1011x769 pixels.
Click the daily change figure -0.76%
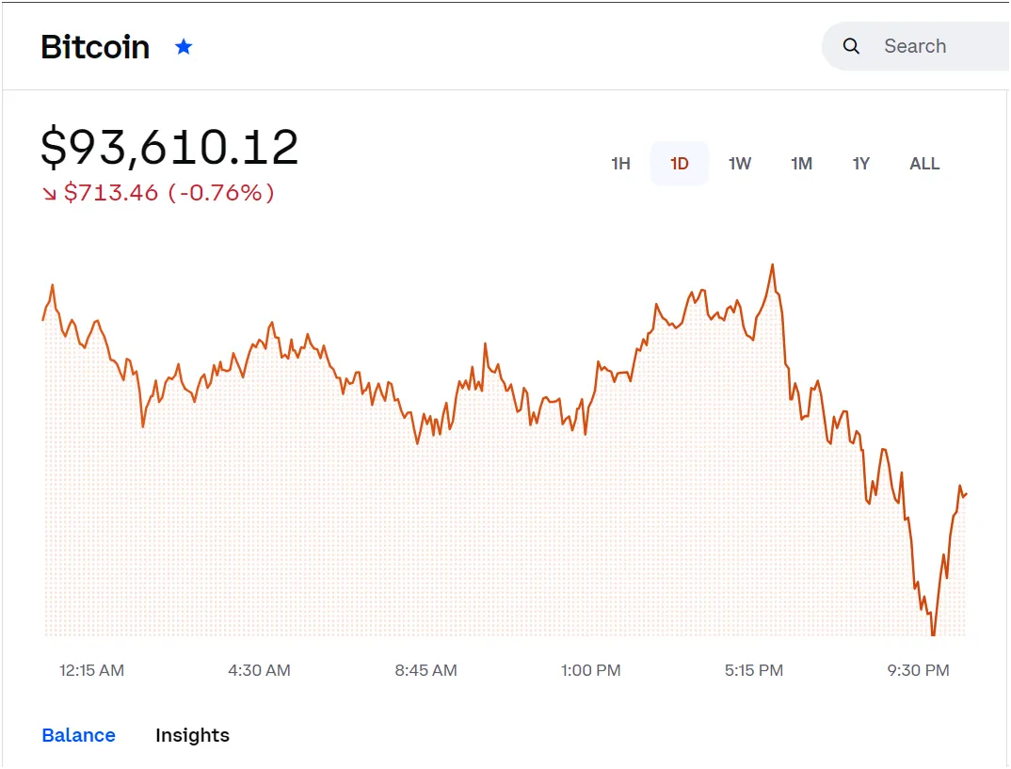click(222, 193)
